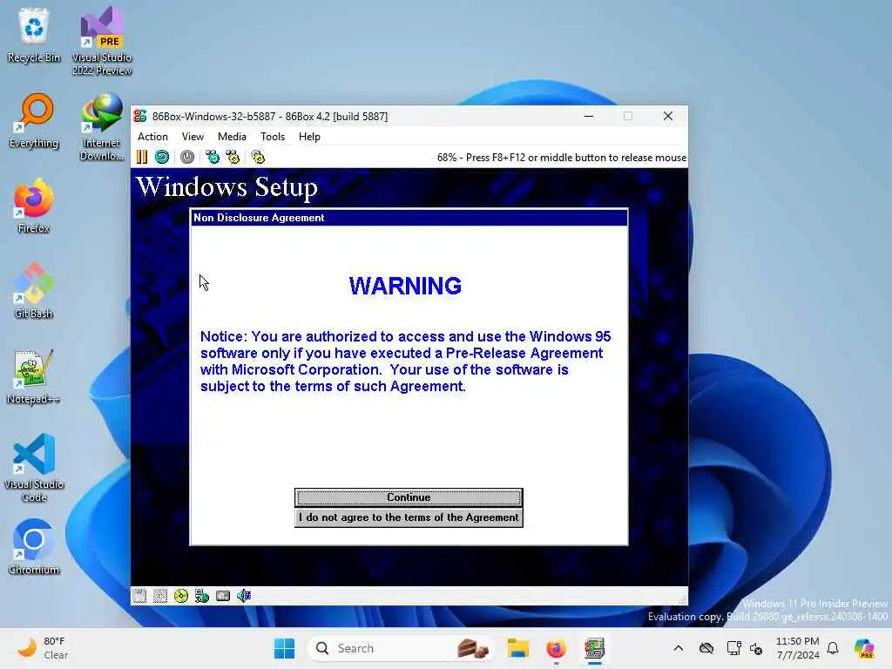Open the Action menu
The image size is (892, 669).
coord(152,137)
